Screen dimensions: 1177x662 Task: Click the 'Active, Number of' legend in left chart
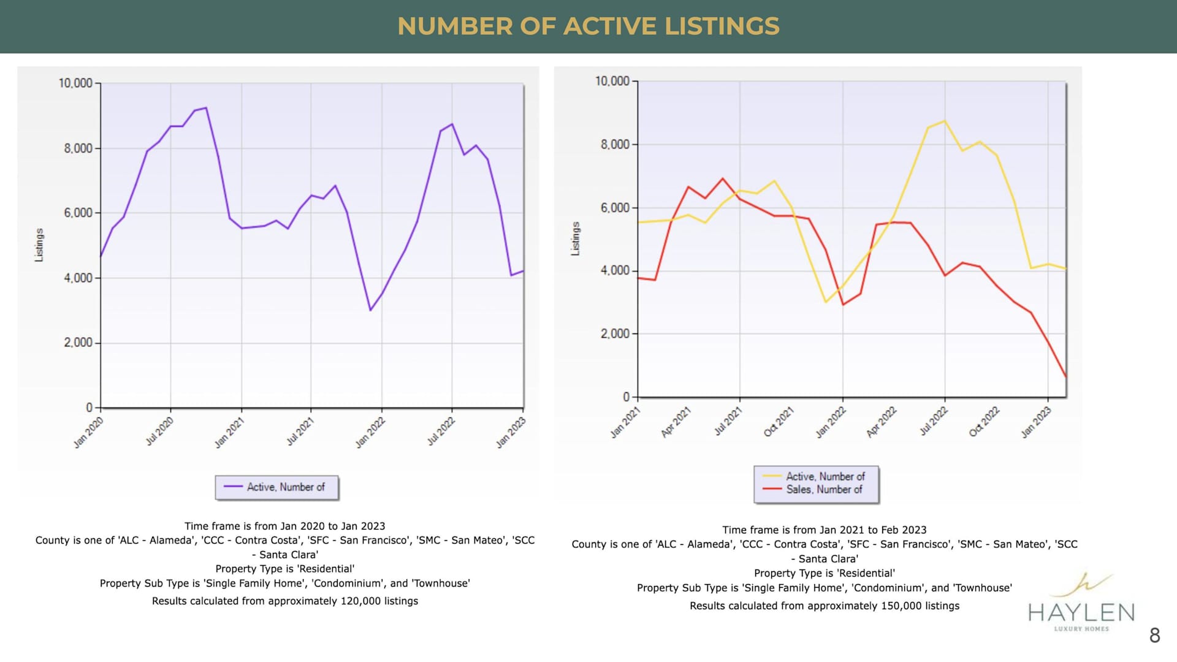pos(286,487)
